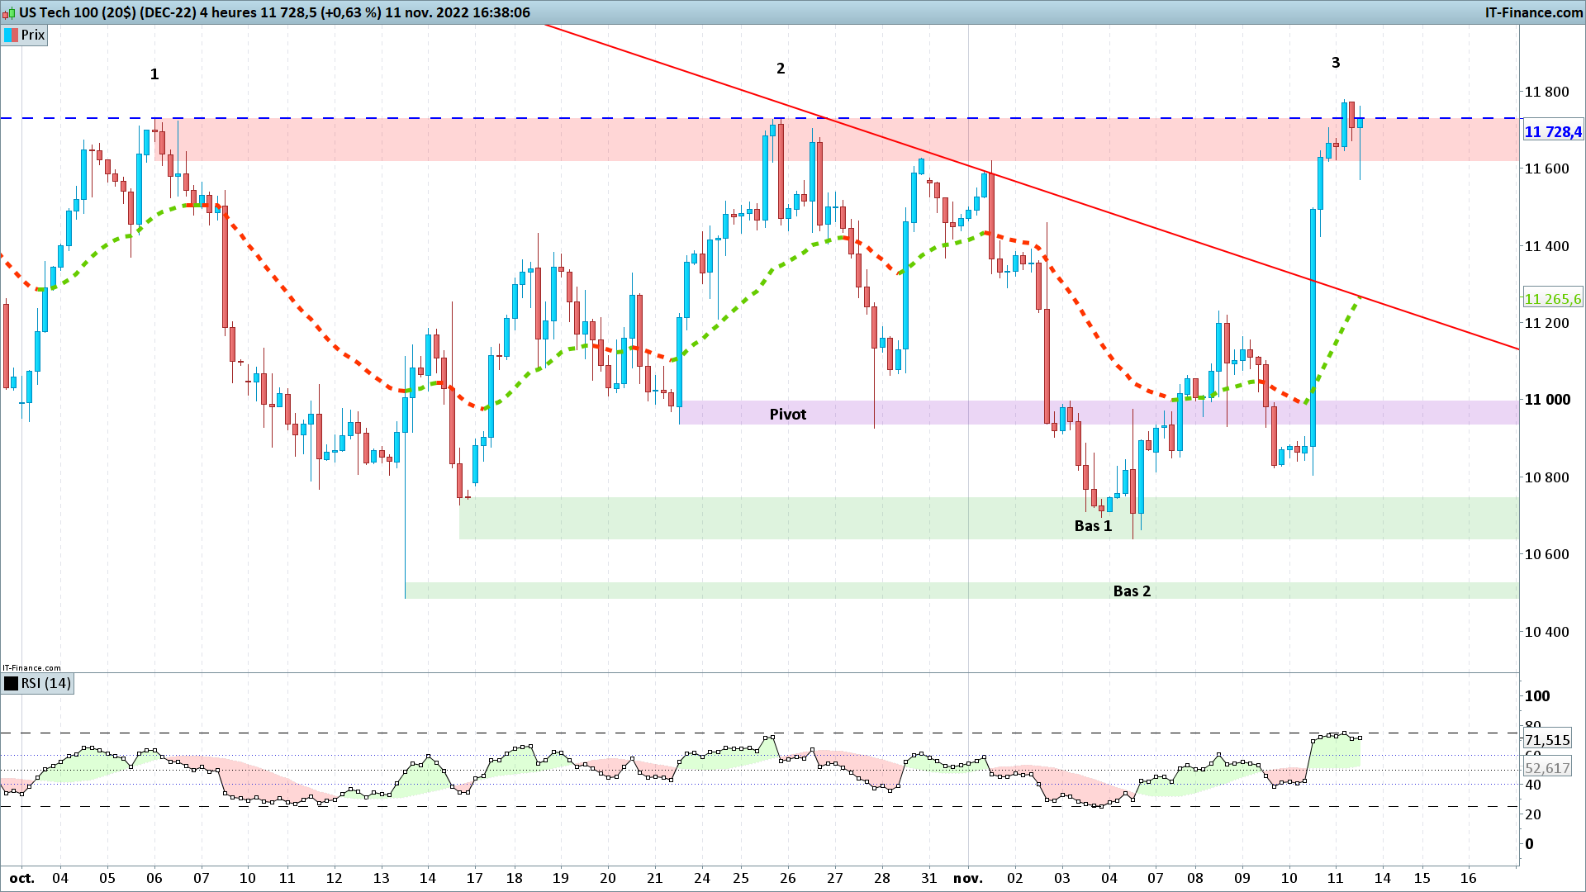Screen dimensions: 1586x892
Task: Click the Prix blue-red color icon
Action: [x=11, y=35]
